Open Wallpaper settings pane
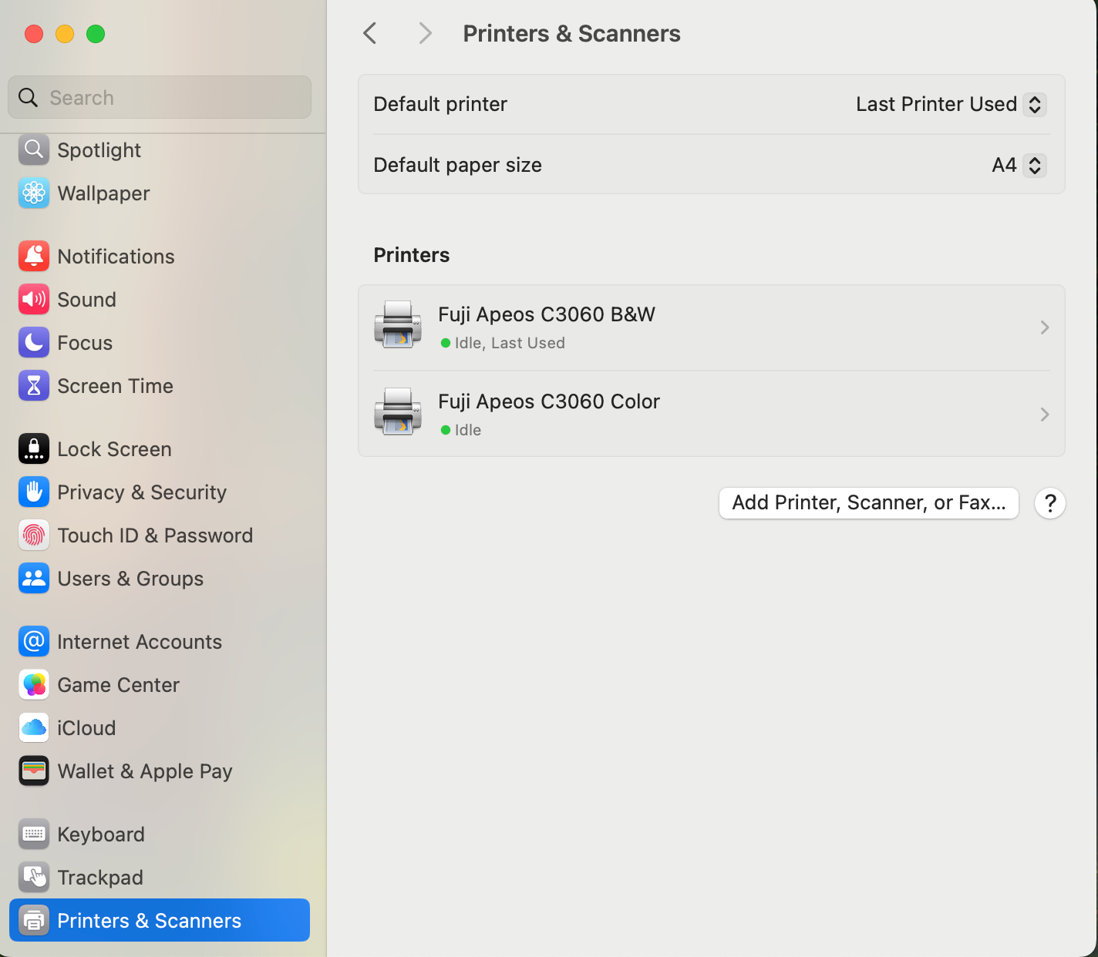 pyautogui.click(x=160, y=193)
